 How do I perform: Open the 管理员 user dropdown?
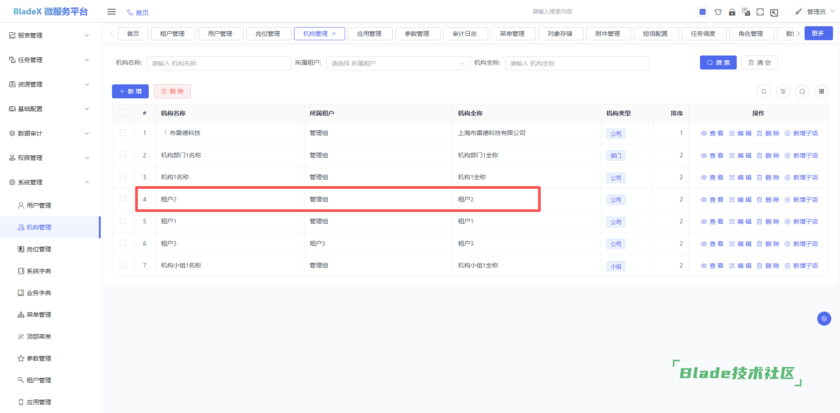821,12
